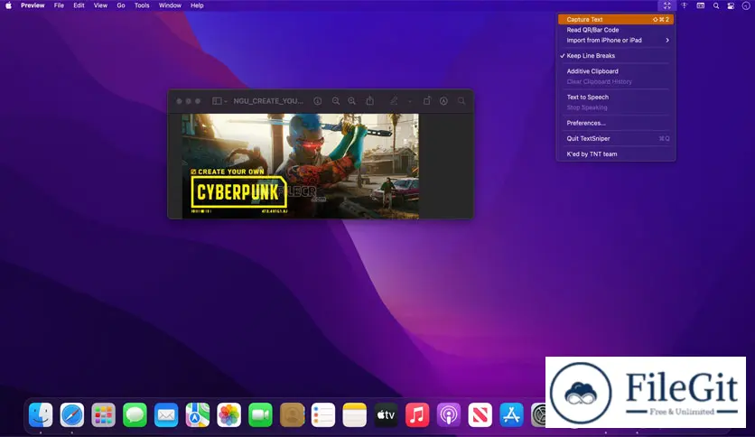
Task: Open Contacts from the Dock
Action: (x=292, y=414)
